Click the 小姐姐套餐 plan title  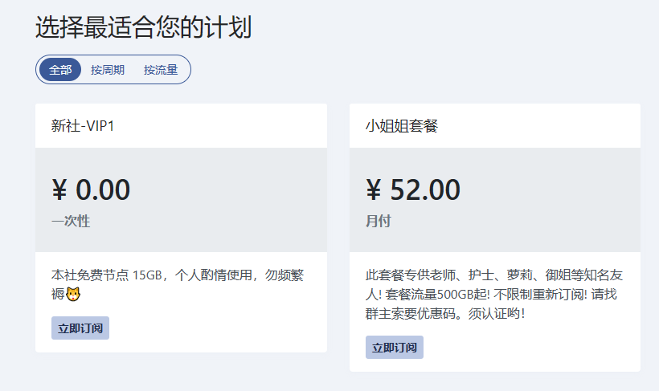coord(402,125)
